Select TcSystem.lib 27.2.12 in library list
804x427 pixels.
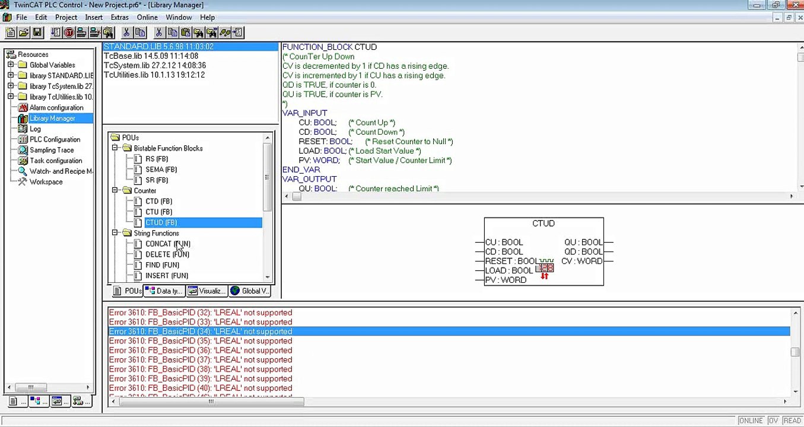[155, 65]
